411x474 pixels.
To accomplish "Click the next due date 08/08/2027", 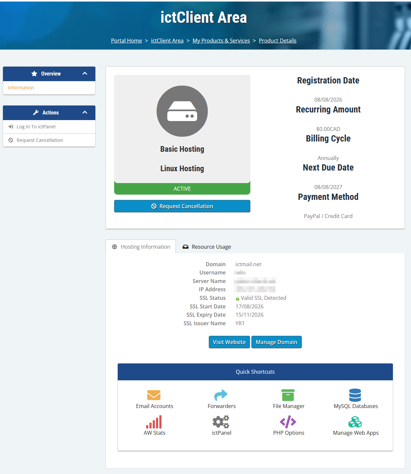I will click(328, 187).
